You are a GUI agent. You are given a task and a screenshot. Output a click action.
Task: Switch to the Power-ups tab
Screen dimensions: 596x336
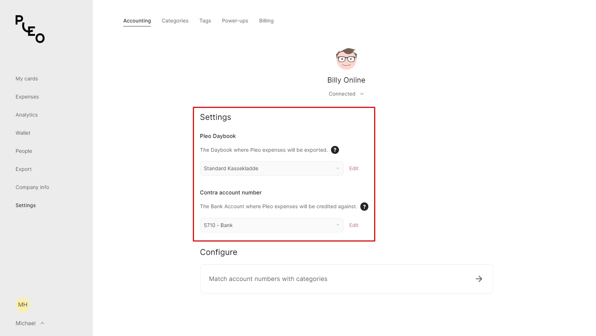click(235, 21)
